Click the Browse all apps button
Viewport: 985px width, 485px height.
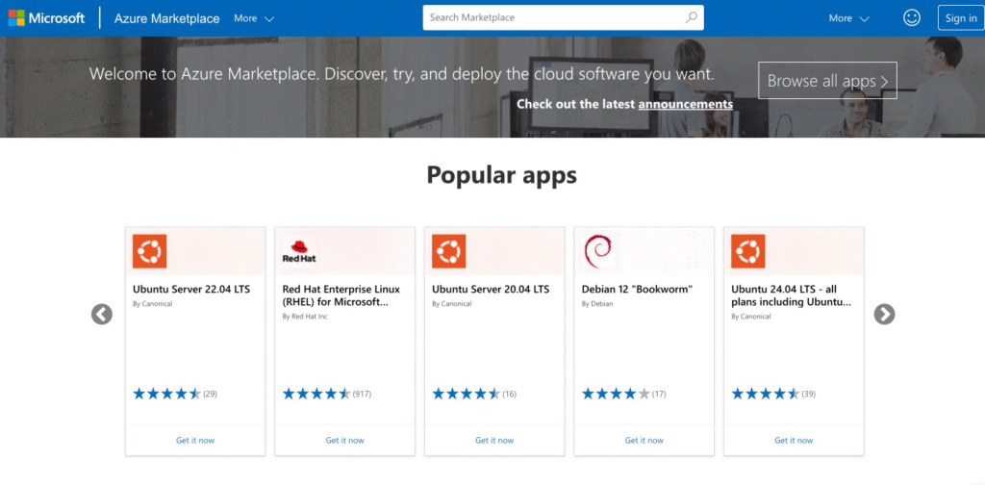(827, 81)
